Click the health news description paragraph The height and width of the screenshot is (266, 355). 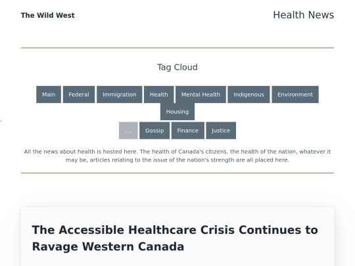pos(177,156)
